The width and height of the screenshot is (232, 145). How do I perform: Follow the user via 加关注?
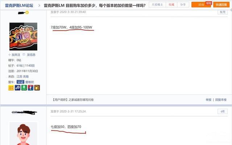tap(16, 55)
